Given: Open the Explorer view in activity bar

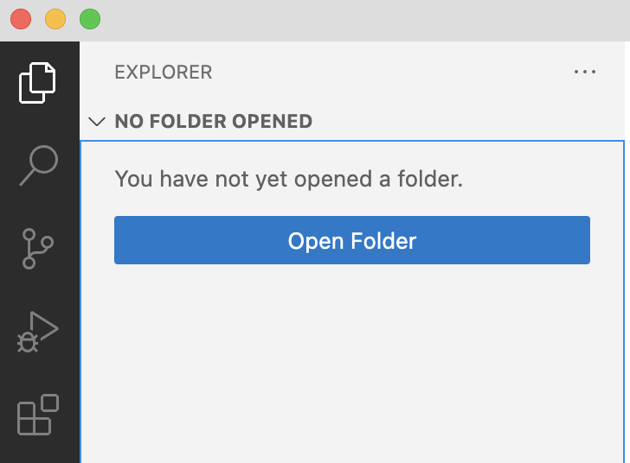Looking at the screenshot, I should click(x=38, y=83).
